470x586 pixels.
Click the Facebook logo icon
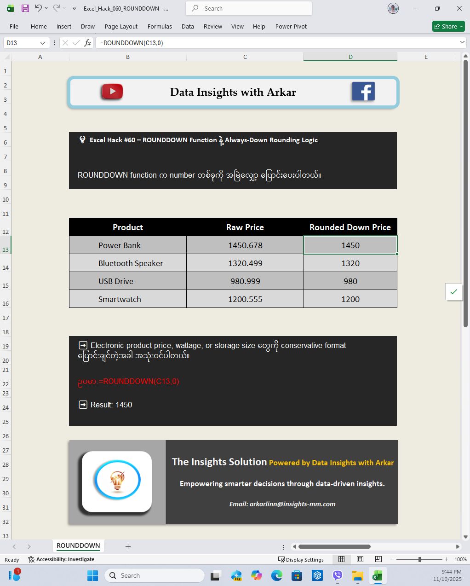coord(363,92)
